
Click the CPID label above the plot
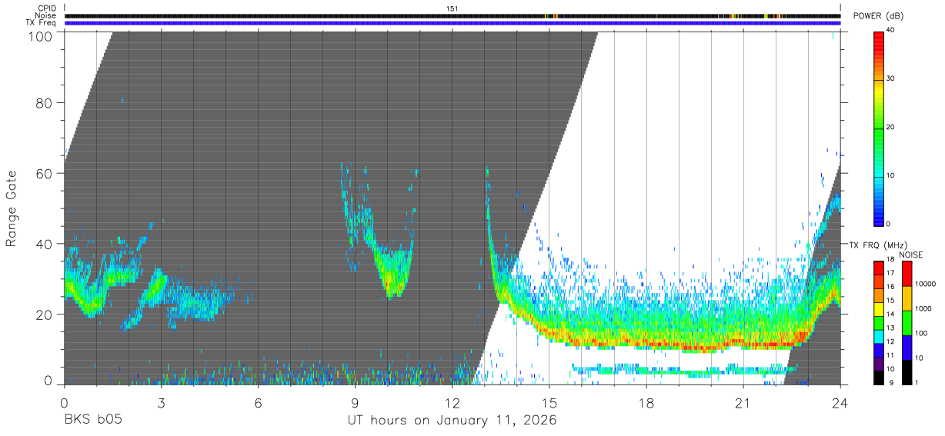[x=46, y=8]
